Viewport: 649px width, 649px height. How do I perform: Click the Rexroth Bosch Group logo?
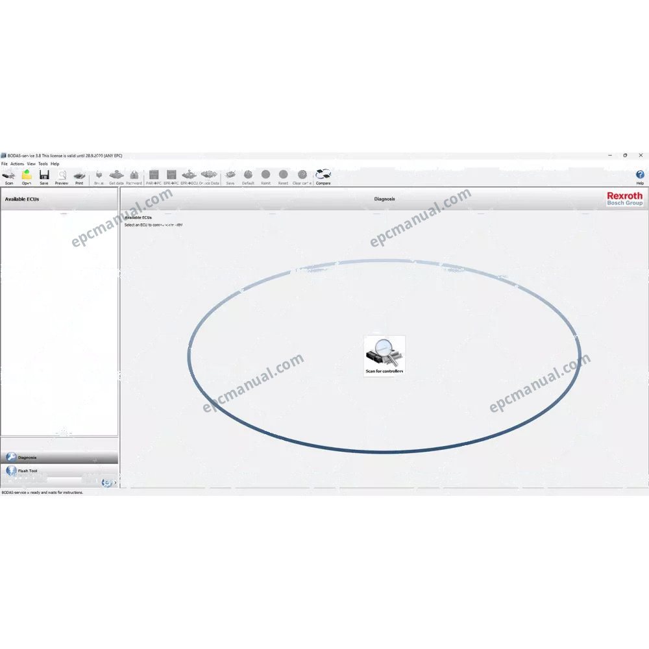click(624, 199)
